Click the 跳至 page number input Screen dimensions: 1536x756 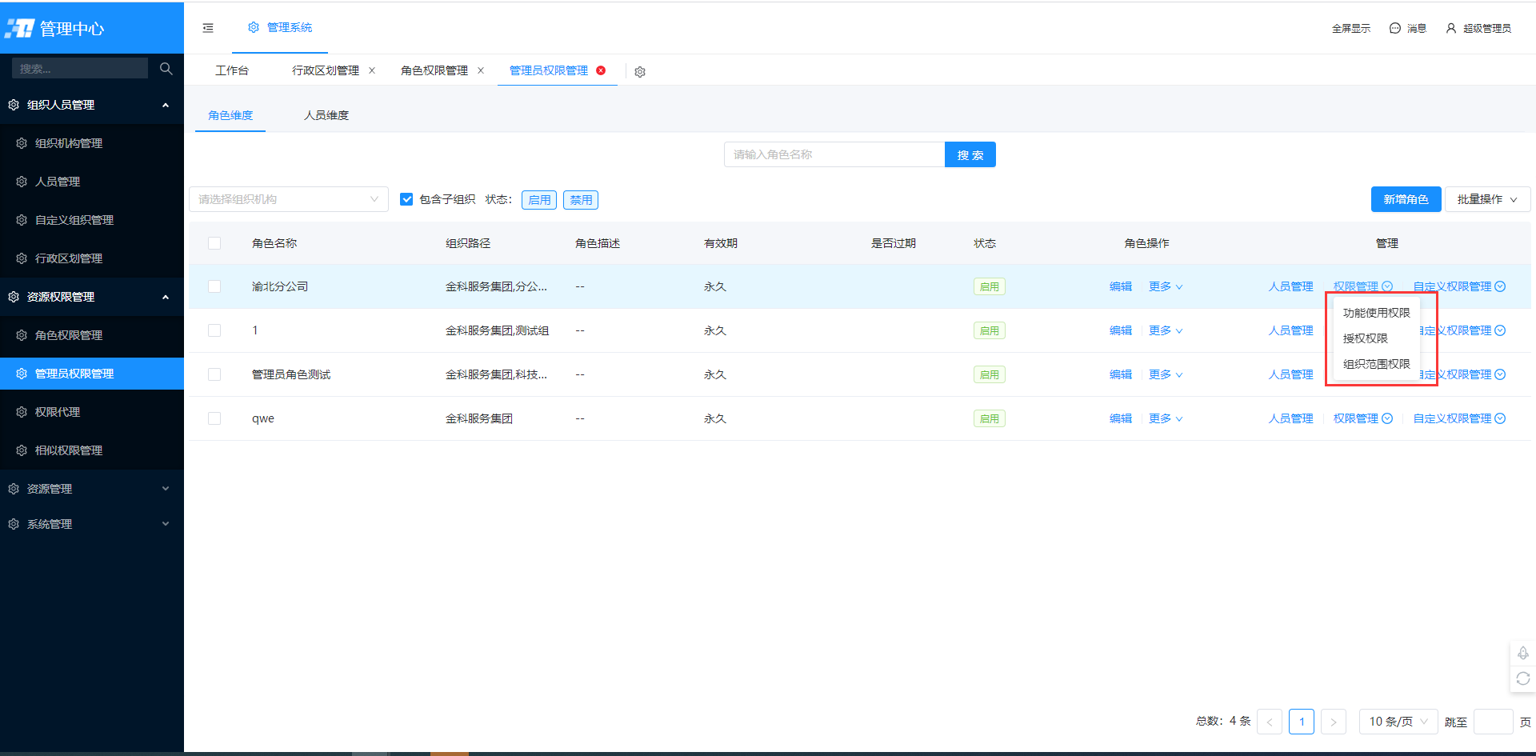pos(1494,722)
